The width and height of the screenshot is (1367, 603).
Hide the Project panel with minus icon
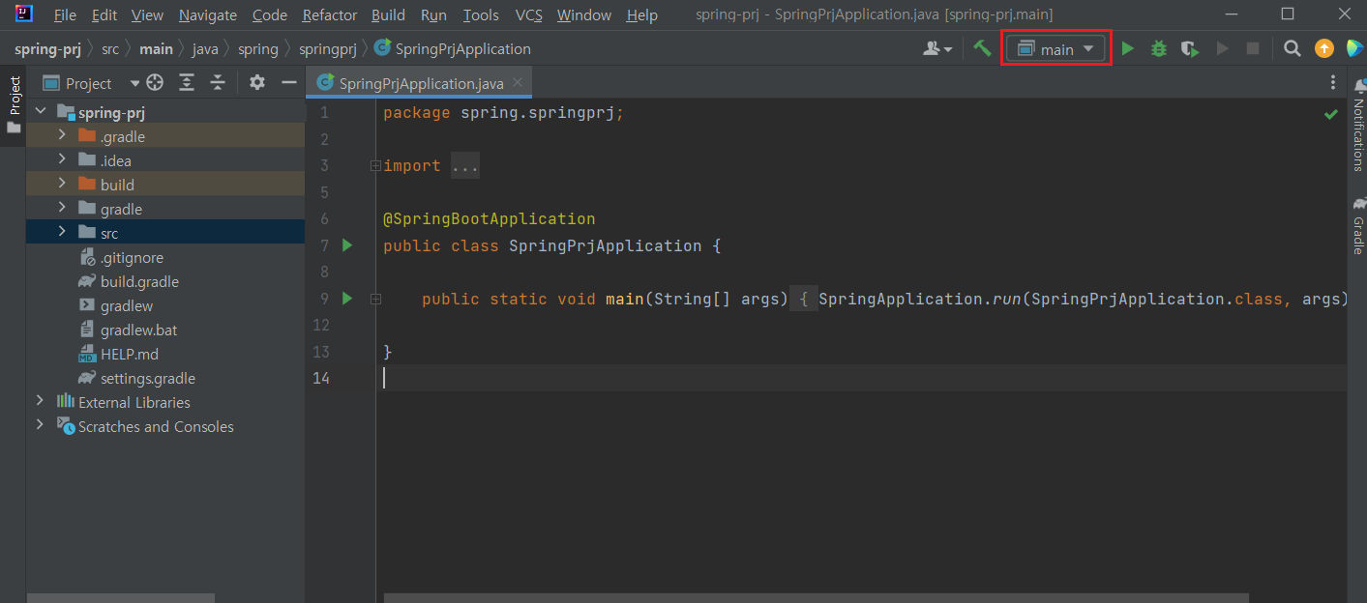288,83
